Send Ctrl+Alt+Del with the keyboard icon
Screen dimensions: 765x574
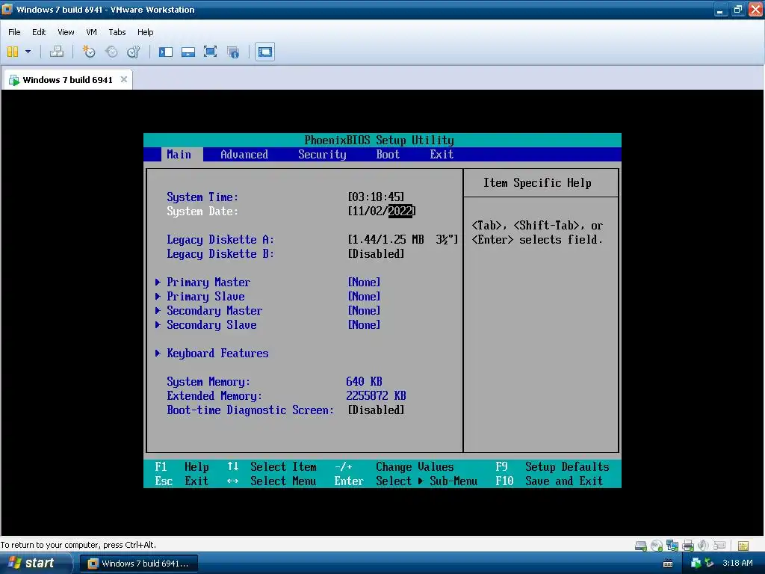coord(57,52)
